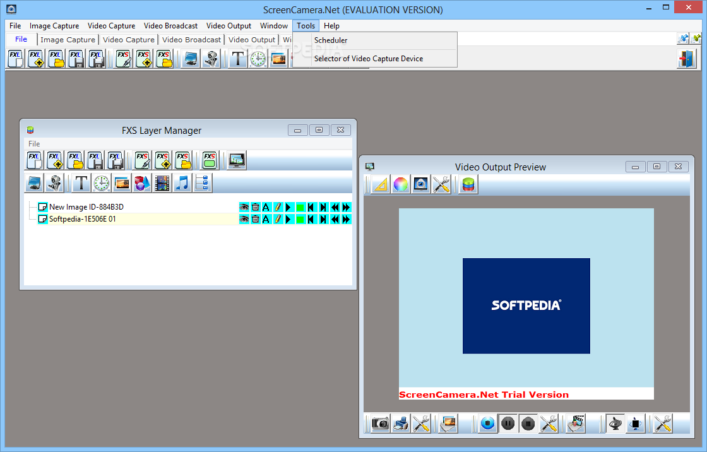Add a text layer with the T icon in Layer Manager
707x452 pixels.
coord(81,183)
